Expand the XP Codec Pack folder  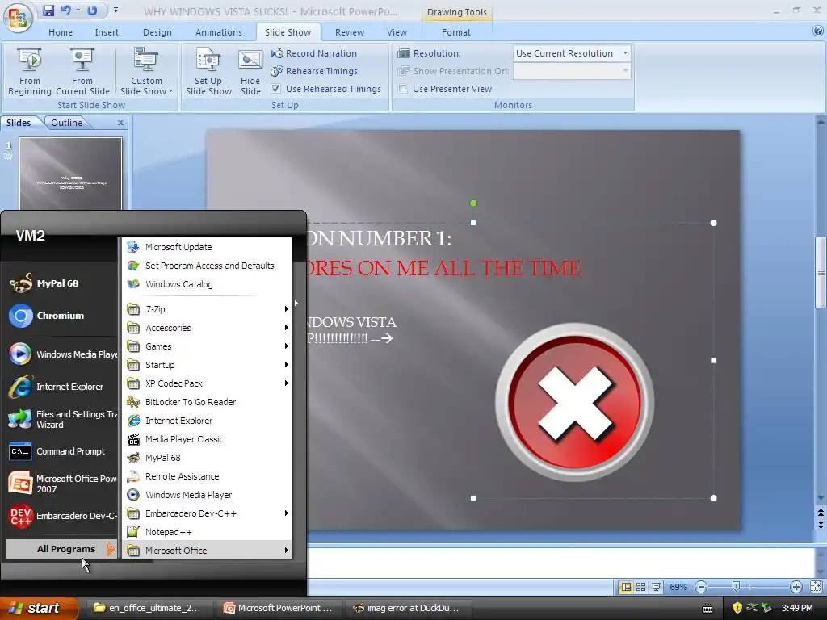click(208, 383)
